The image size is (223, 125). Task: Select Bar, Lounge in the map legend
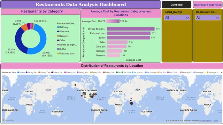pyautogui.click(x=151, y=72)
